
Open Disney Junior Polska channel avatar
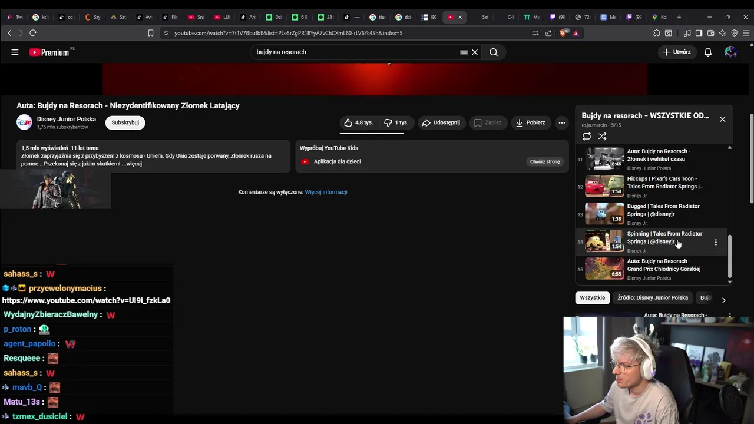click(x=24, y=122)
